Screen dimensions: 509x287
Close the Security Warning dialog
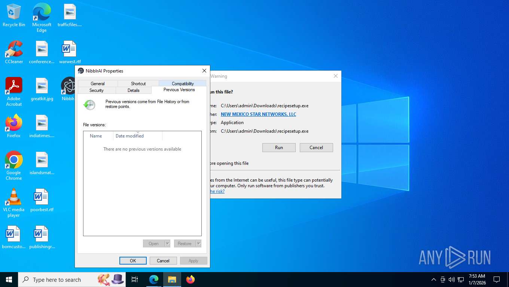336,76
